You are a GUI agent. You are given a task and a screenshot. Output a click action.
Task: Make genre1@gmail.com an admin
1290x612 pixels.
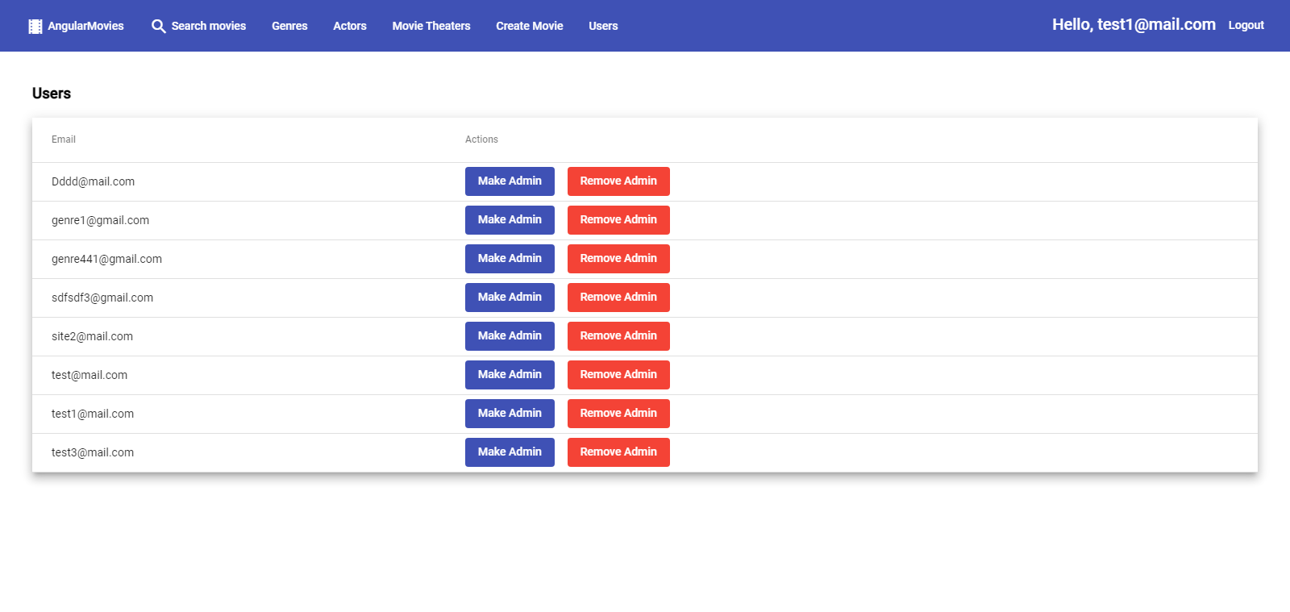(x=510, y=220)
